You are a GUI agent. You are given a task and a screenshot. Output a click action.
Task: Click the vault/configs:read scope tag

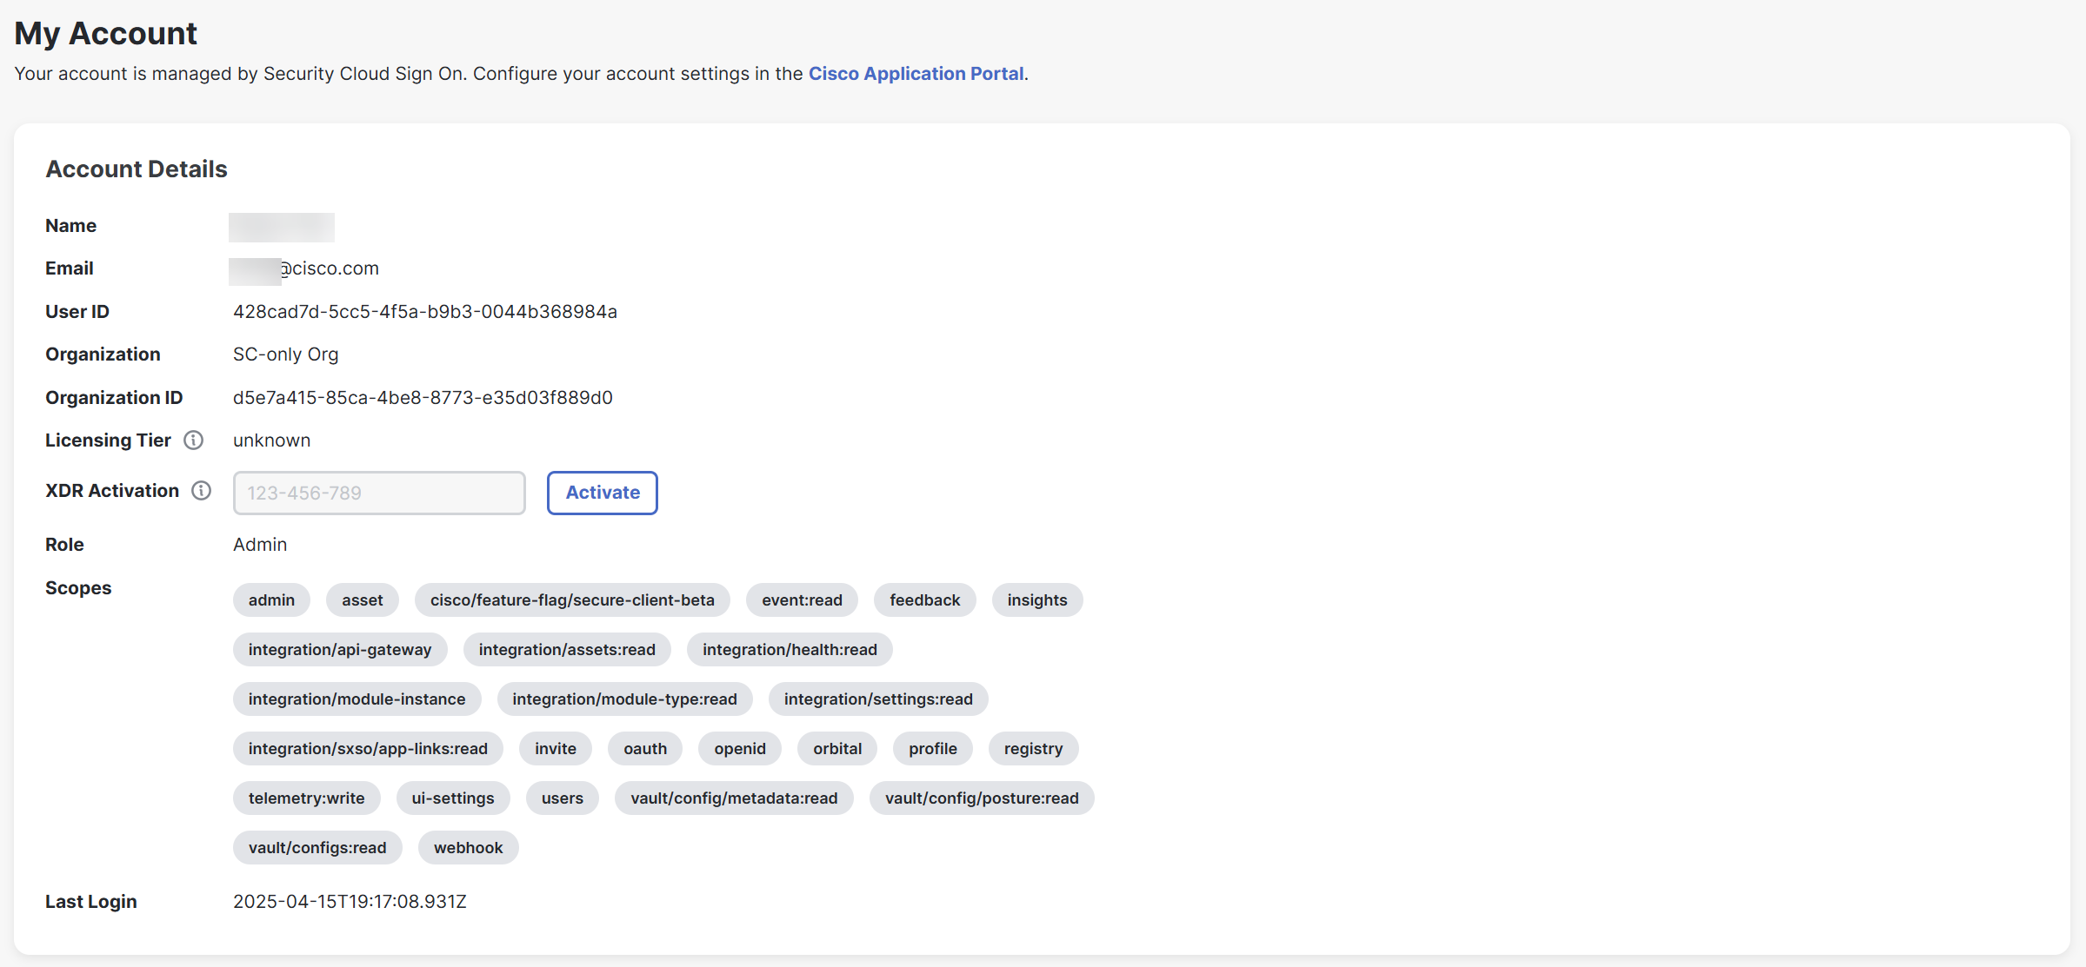point(317,848)
